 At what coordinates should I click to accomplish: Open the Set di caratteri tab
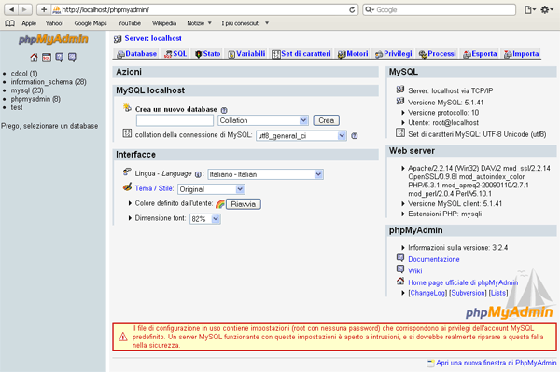(301, 54)
